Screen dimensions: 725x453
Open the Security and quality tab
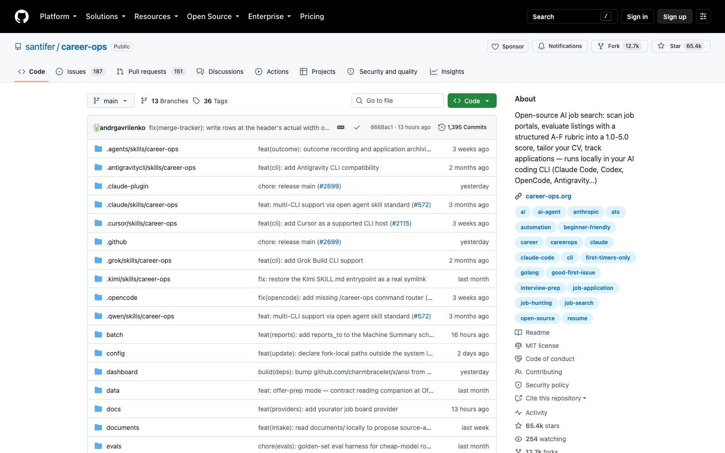(382, 72)
